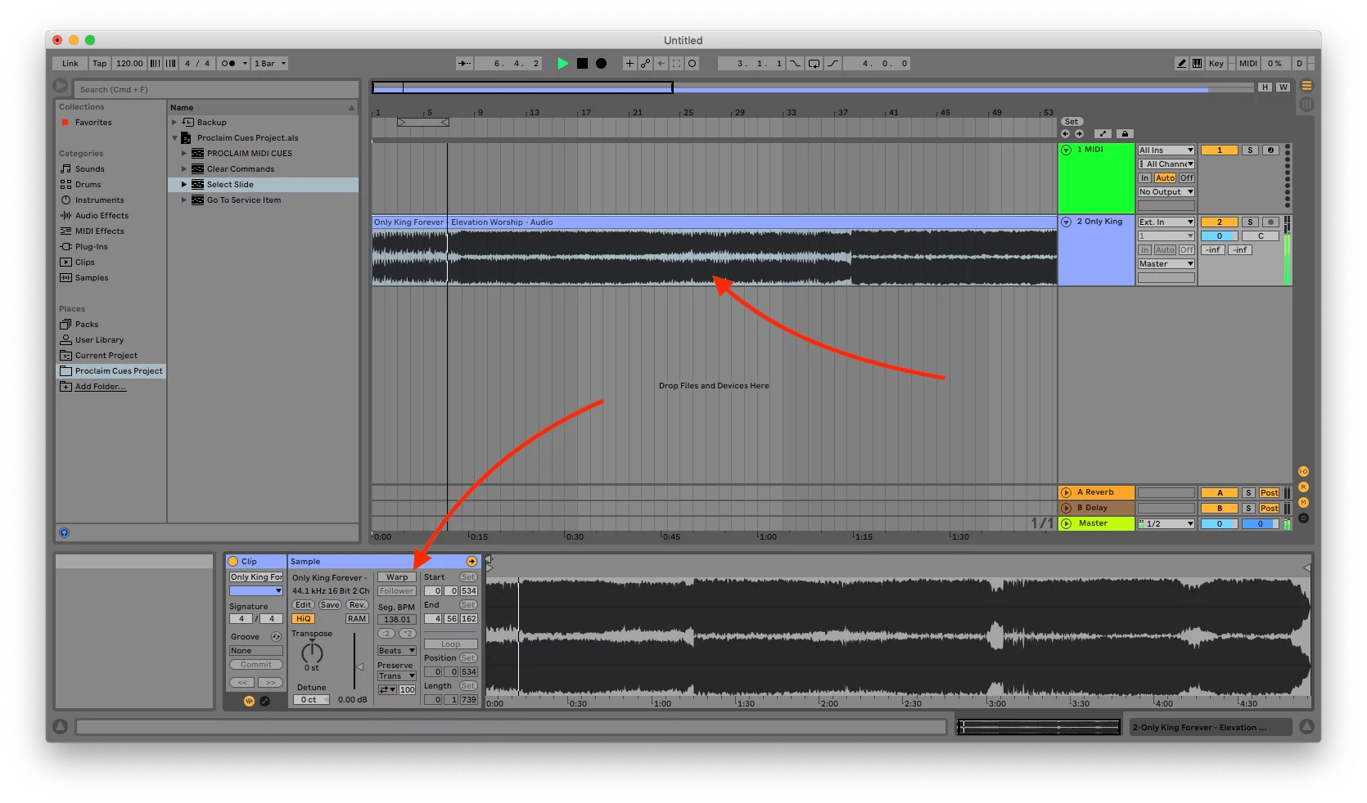
Task: Click the hot-swap sample icon in the Sample box
Action: (x=471, y=562)
